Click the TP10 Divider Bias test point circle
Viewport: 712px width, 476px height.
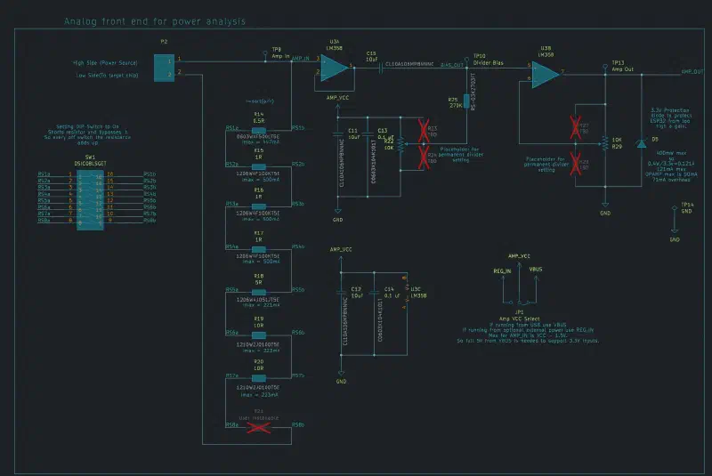(466, 61)
